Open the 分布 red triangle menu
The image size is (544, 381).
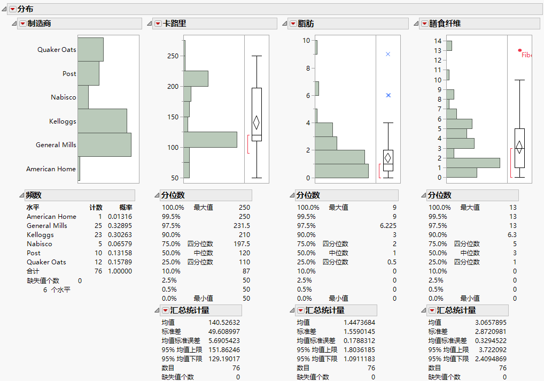pos(12,9)
